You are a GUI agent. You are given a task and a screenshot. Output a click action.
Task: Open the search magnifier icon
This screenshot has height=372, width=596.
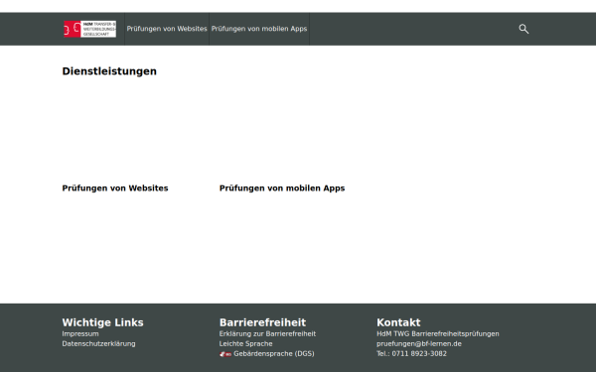pyautogui.click(x=523, y=29)
